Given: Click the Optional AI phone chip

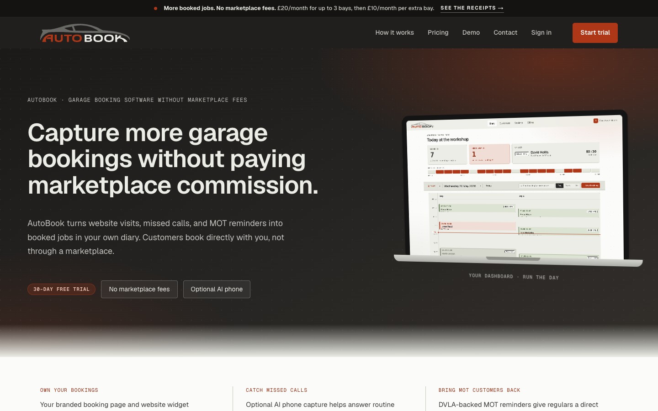Looking at the screenshot, I should pyautogui.click(x=217, y=289).
